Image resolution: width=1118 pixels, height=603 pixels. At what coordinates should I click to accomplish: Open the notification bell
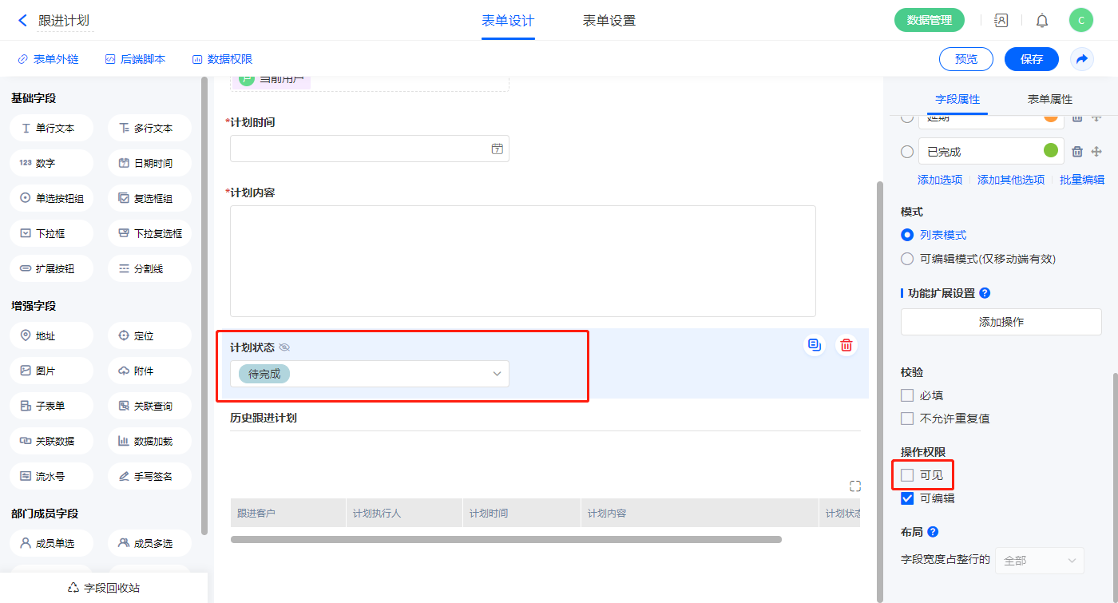[x=1042, y=21]
